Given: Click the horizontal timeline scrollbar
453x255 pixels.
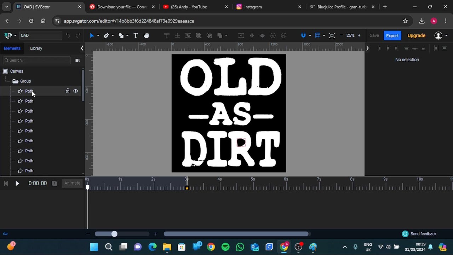Looking at the screenshot, I should [236, 234].
